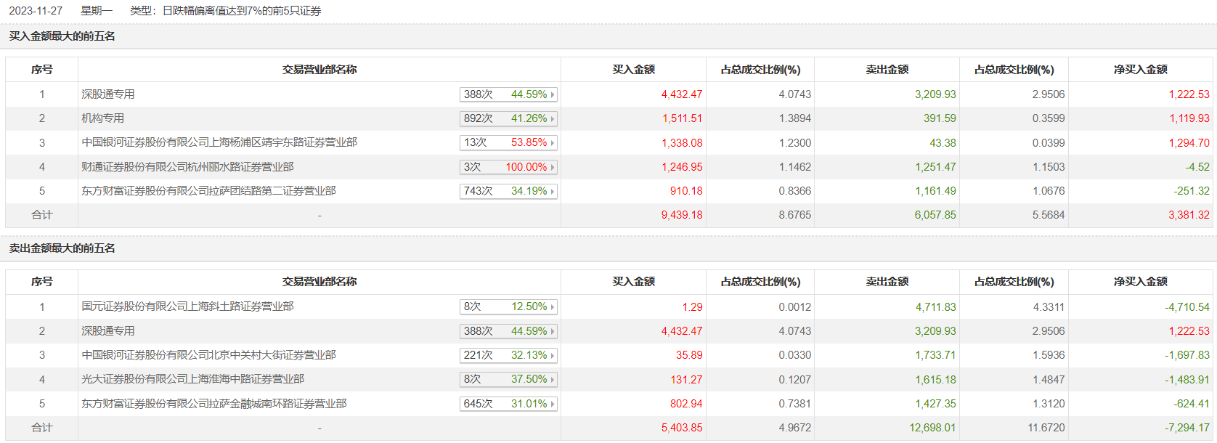Image resolution: width=1217 pixels, height=443 pixels.
Task: Open 中国银河证券北京中关村大街证券营业部 link
Action: pos(208,355)
